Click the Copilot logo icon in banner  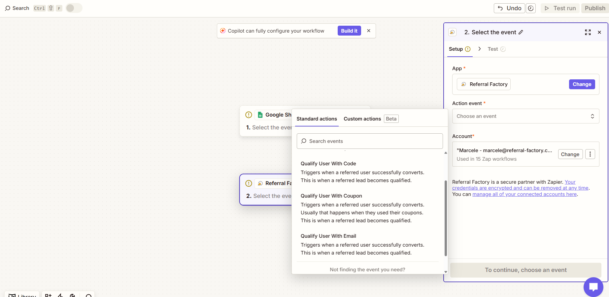pos(223,31)
